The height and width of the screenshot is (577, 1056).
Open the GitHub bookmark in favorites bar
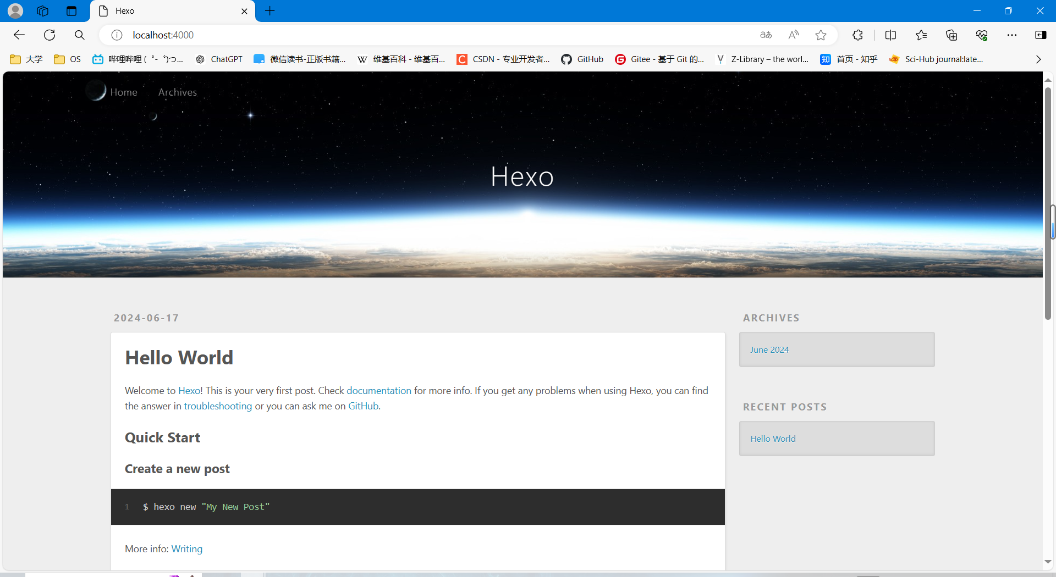(582, 59)
